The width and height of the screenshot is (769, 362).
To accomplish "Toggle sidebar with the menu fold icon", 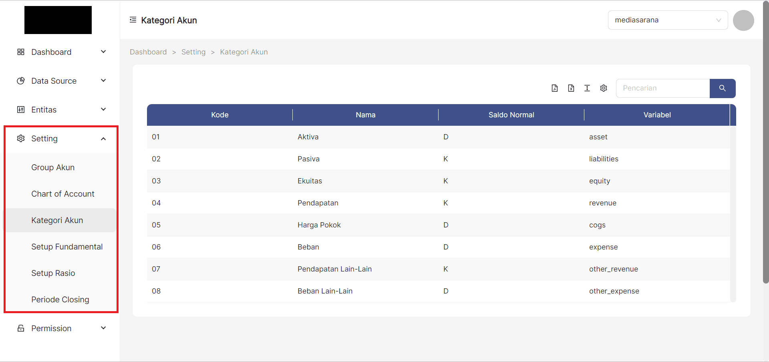I will tap(133, 20).
